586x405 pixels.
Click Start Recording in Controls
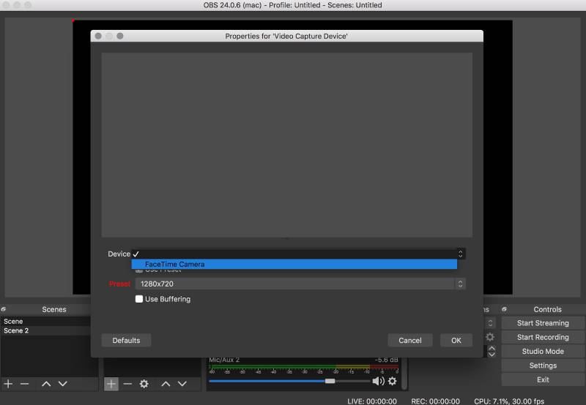pyautogui.click(x=543, y=337)
